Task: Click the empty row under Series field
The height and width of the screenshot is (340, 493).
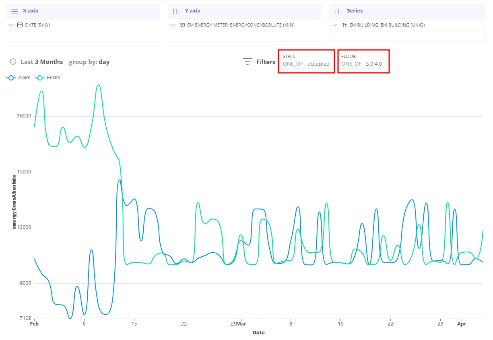Action: pos(407,36)
